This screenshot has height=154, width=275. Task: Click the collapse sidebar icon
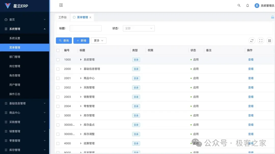click(x=61, y=5)
